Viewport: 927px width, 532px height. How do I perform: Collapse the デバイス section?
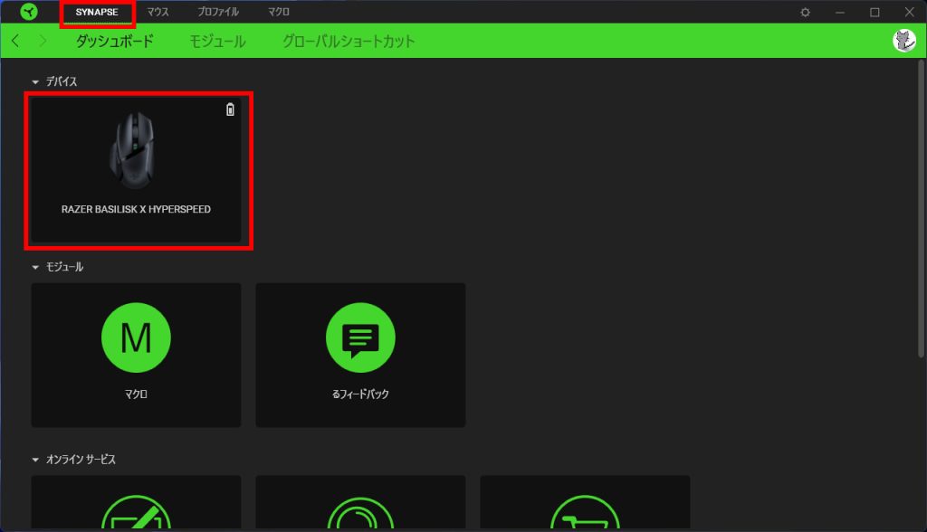tap(35, 82)
